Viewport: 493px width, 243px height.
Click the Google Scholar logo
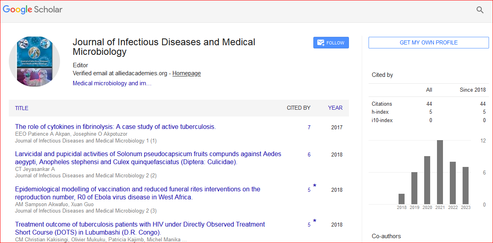coord(33,10)
